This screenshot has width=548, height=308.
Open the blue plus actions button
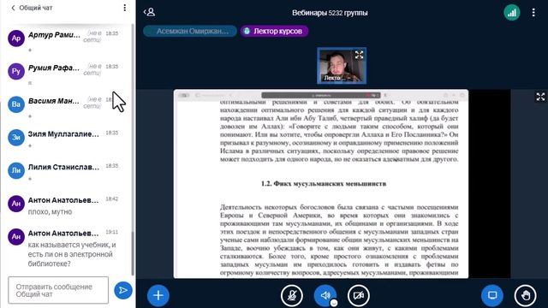click(158, 295)
